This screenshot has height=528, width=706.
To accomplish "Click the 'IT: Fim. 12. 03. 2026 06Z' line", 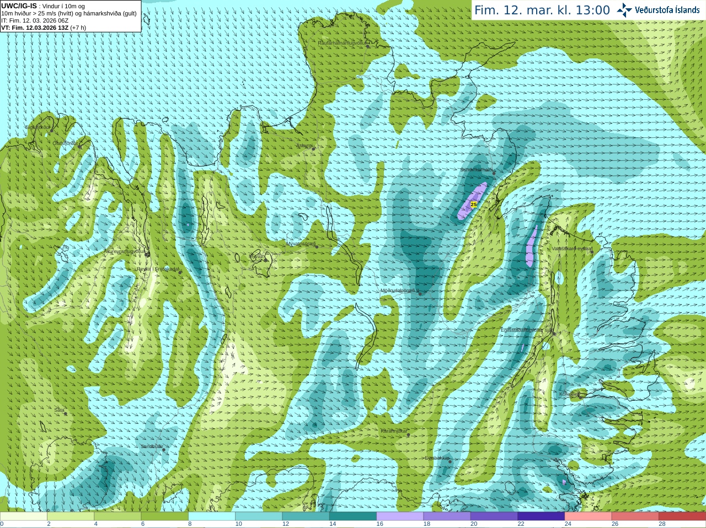I will pos(35,20).
